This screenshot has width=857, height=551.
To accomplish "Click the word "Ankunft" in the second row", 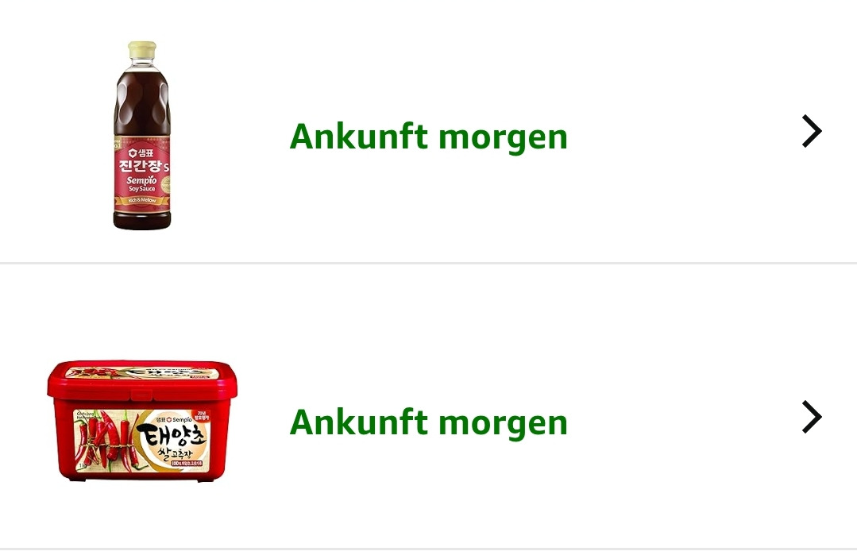I will (x=358, y=422).
